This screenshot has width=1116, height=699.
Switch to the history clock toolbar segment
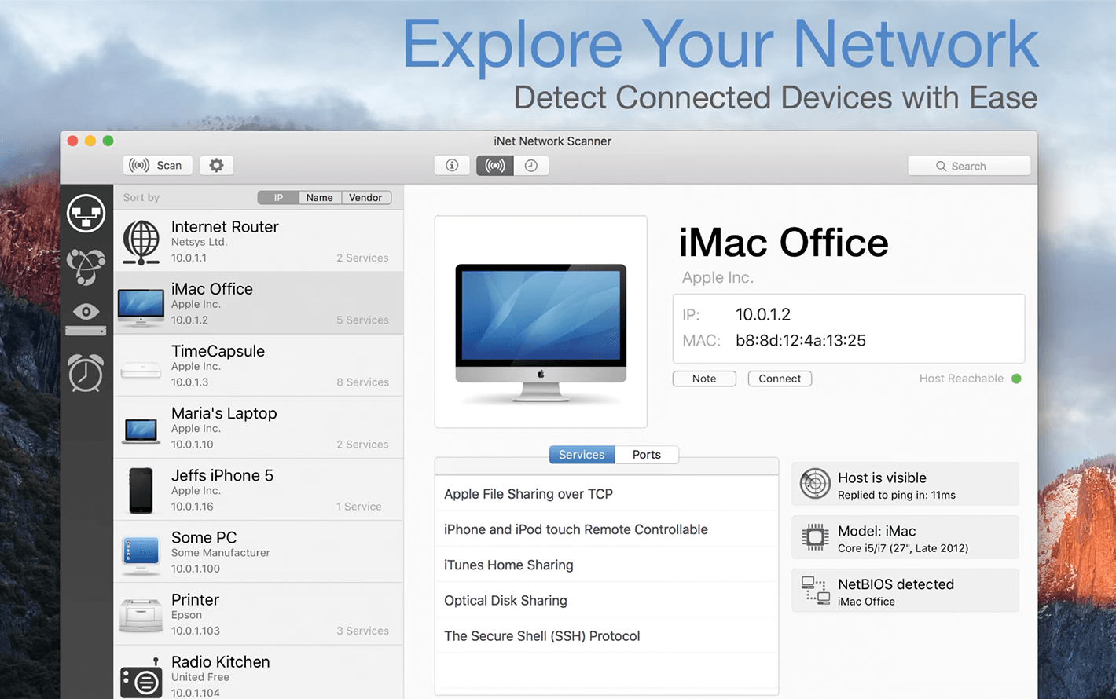click(531, 165)
